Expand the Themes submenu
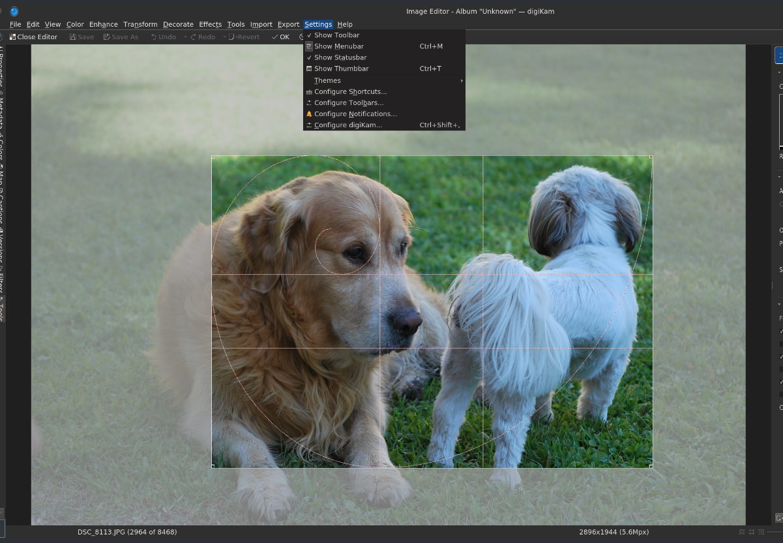The image size is (783, 543). click(327, 80)
